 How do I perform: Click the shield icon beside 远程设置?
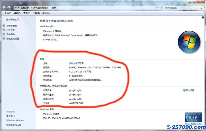(4, 30)
